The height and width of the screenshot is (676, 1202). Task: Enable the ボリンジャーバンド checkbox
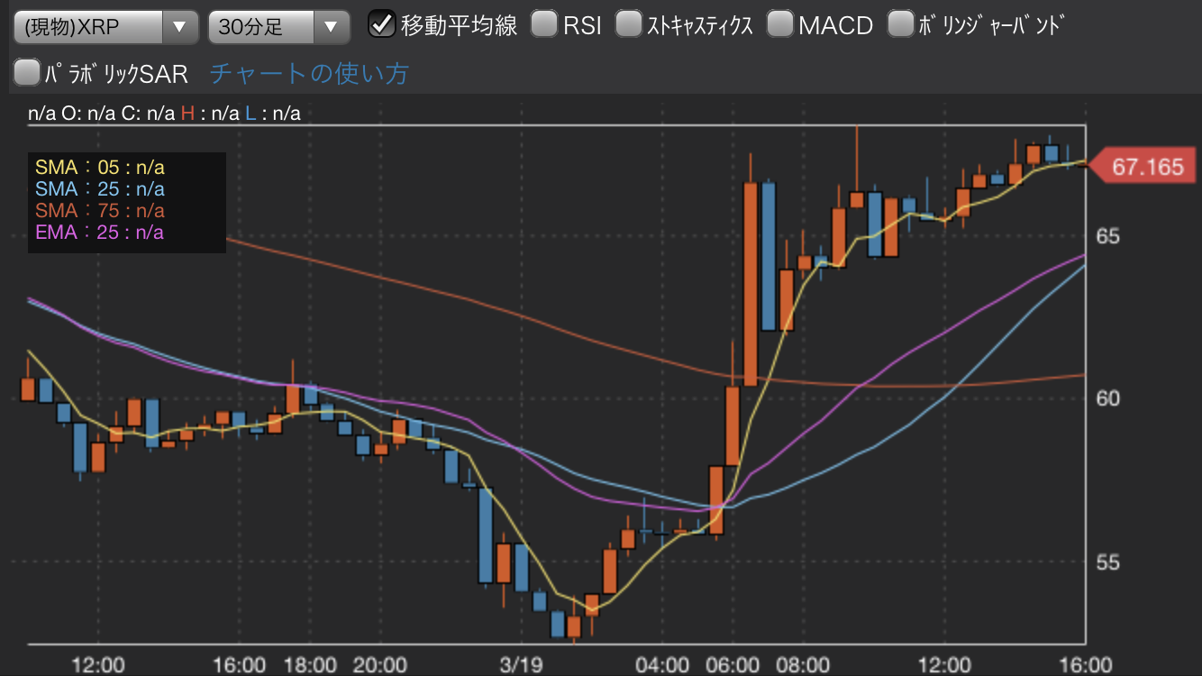(900, 24)
